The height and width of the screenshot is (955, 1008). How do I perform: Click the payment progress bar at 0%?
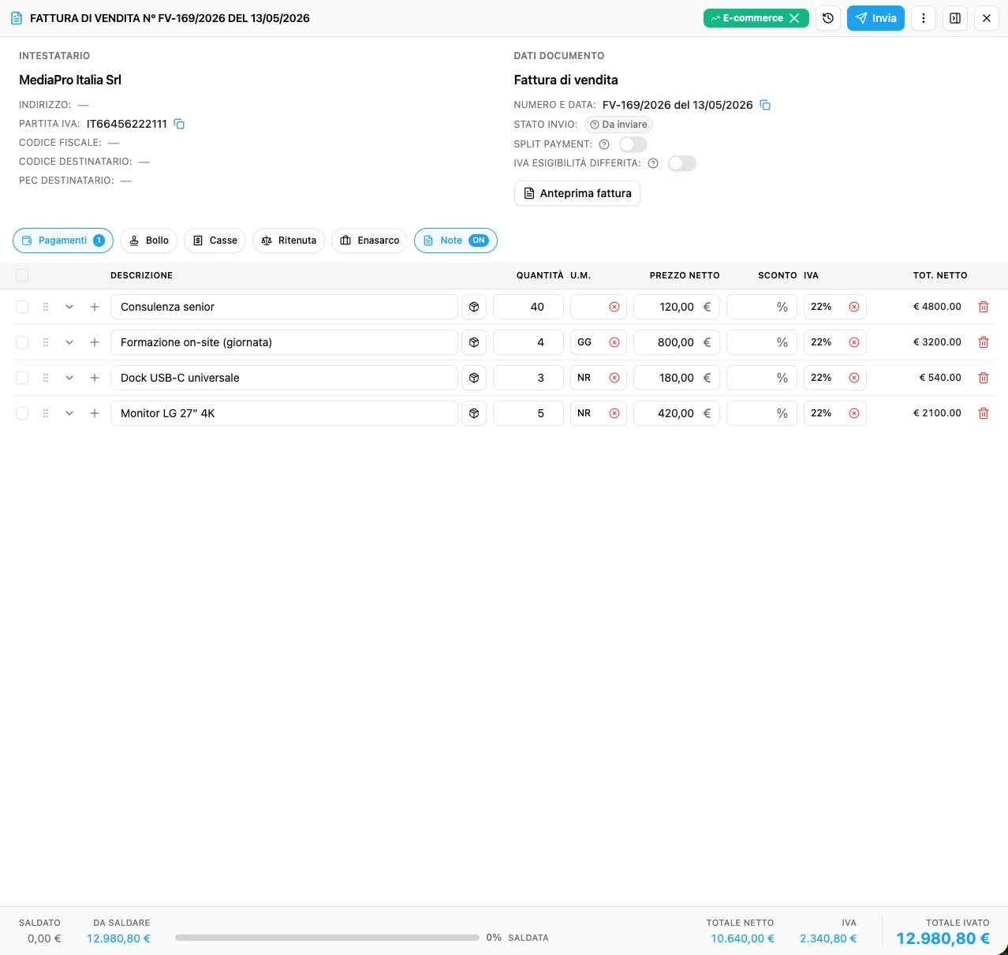point(327,938)
